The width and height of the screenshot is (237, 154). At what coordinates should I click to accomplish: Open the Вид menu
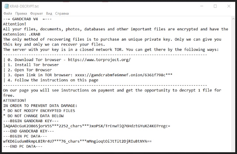click(49, 14)
